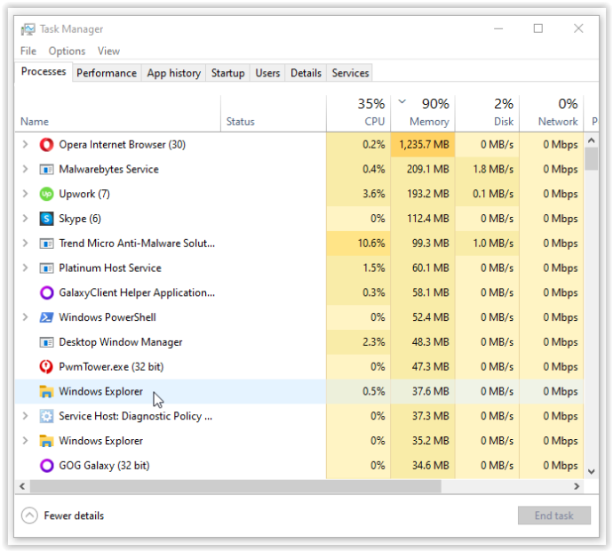The height and width of the screenshot is (552, 613).
Task: Click the green Upwork icon
Action: 46,194
